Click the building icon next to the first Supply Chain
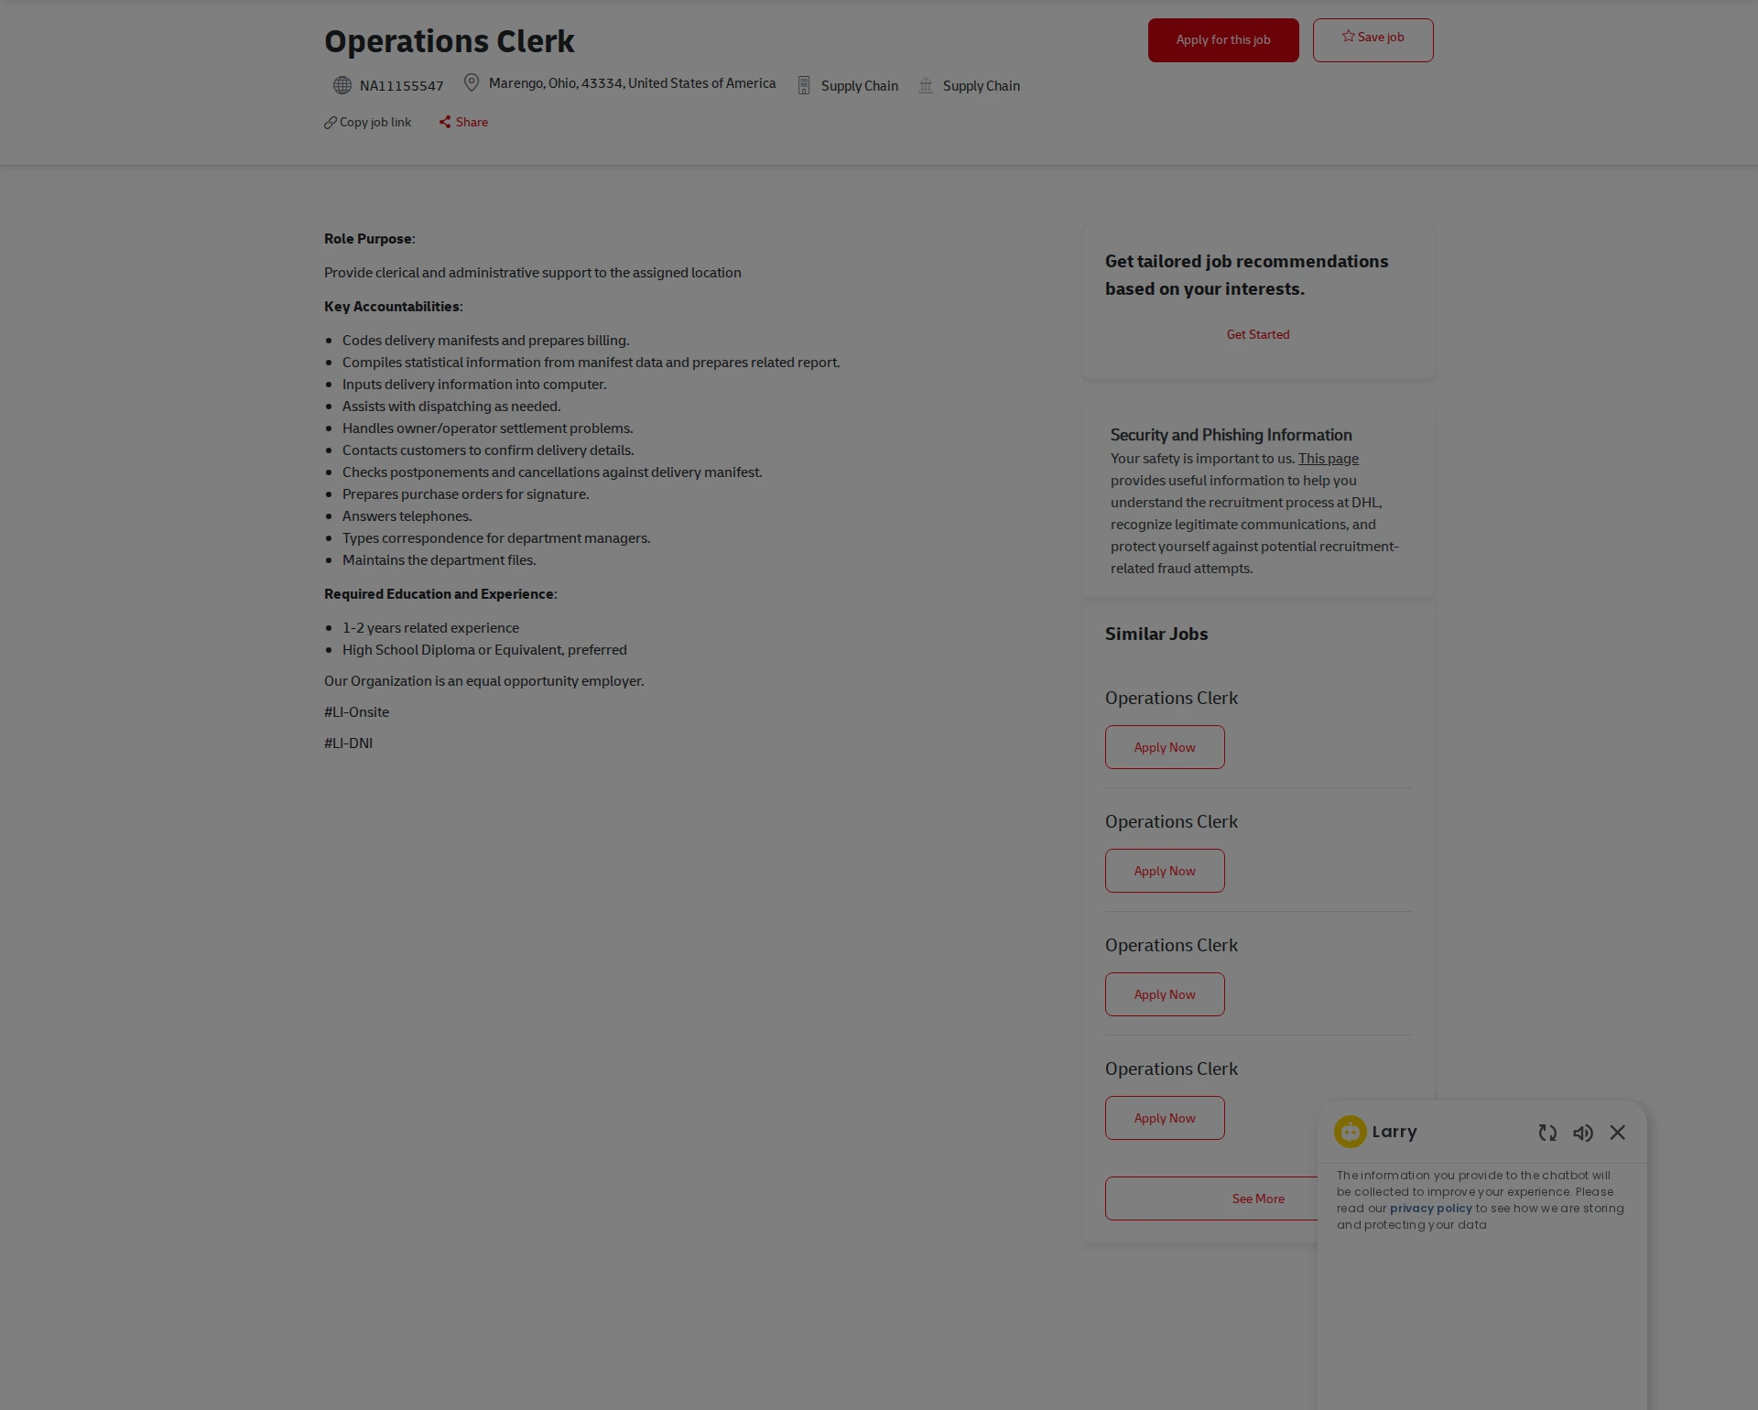This screenshot has width=1758, height=1410. tap(804, 85)
